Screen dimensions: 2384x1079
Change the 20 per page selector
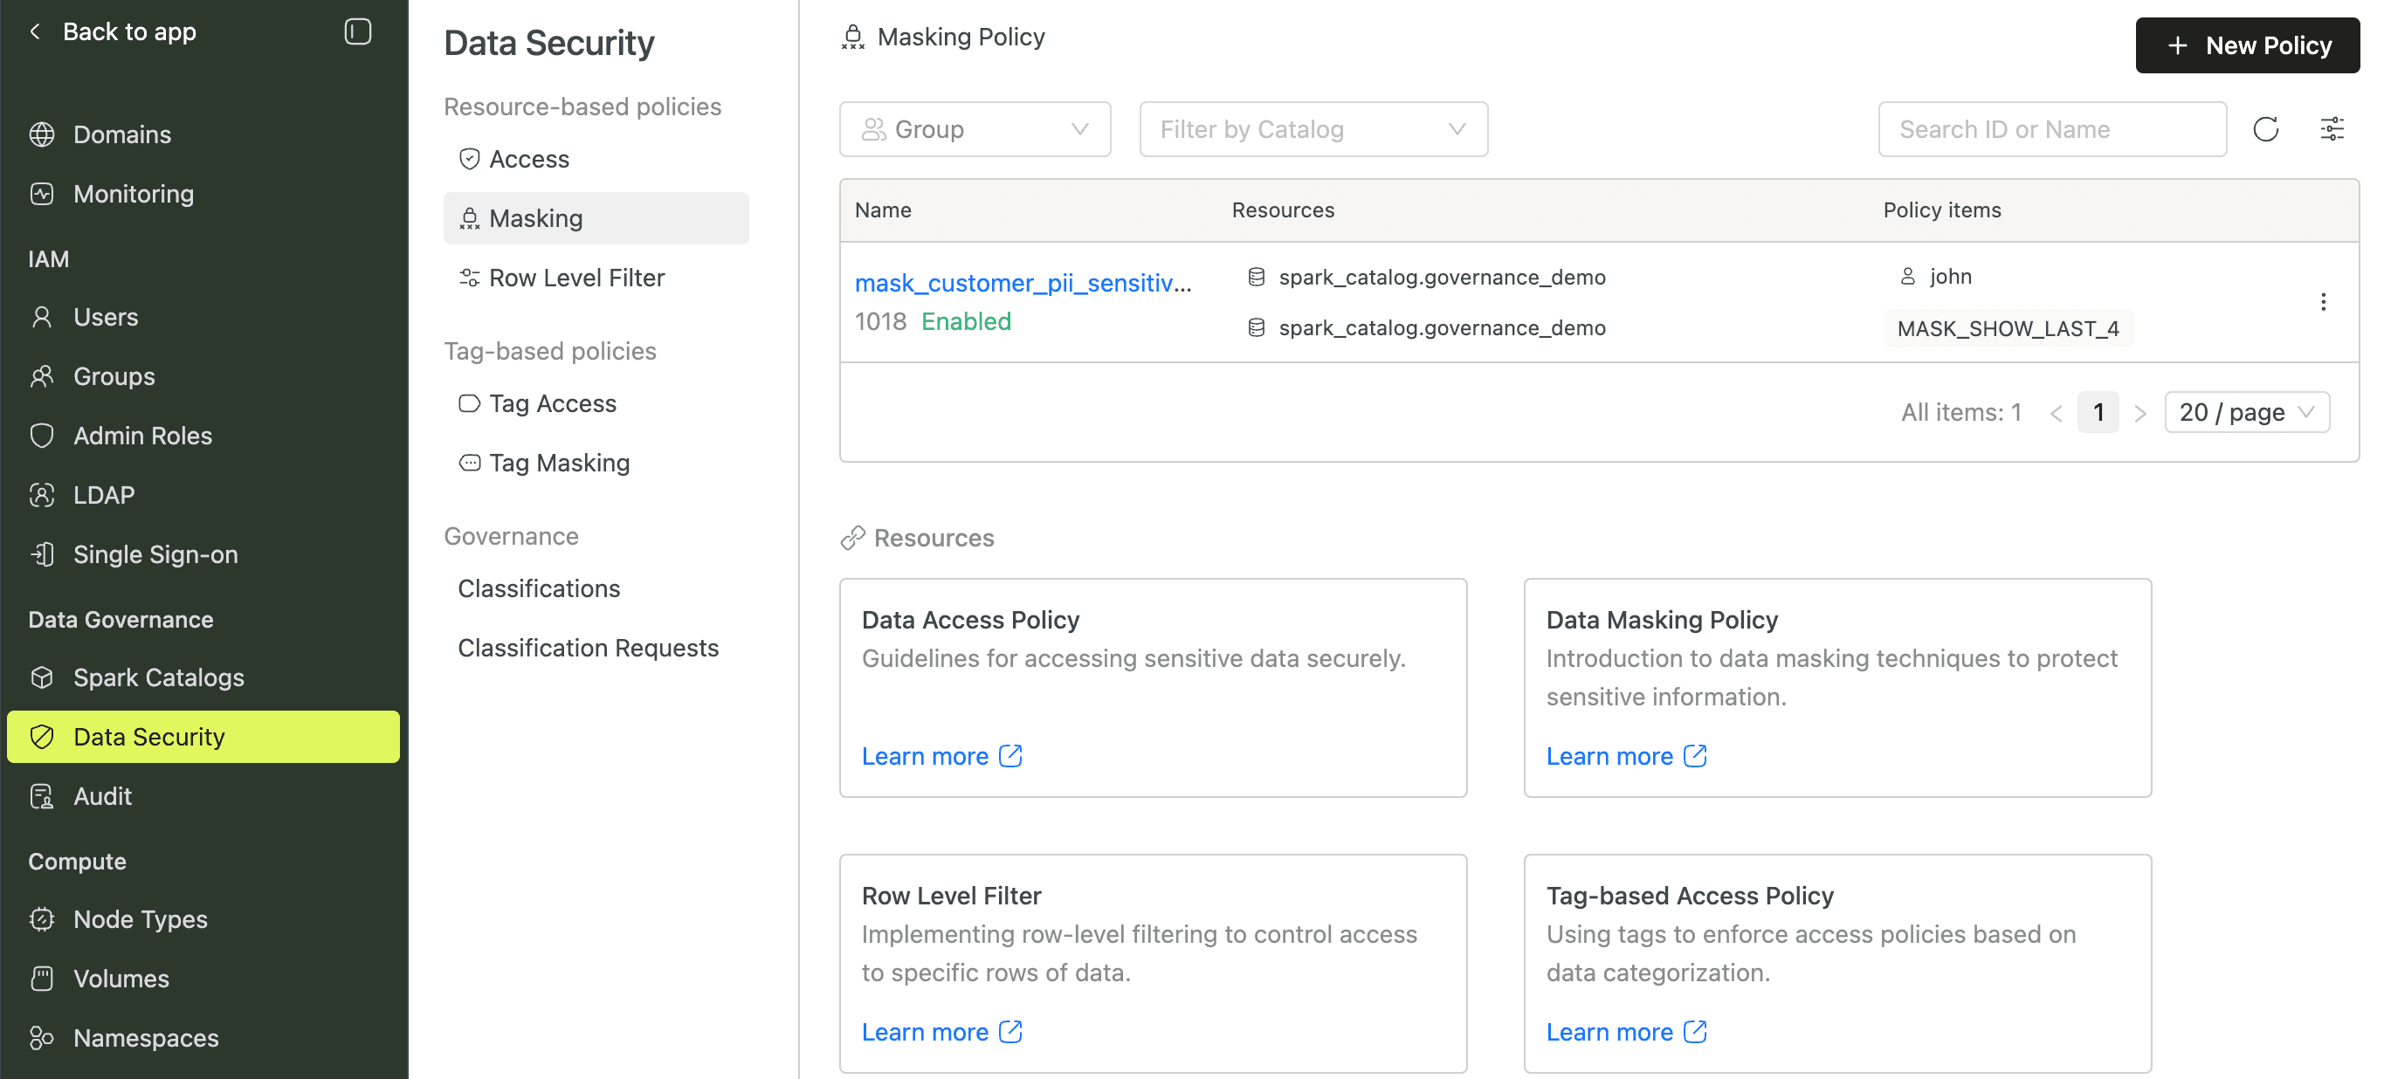coord(2247,412)
